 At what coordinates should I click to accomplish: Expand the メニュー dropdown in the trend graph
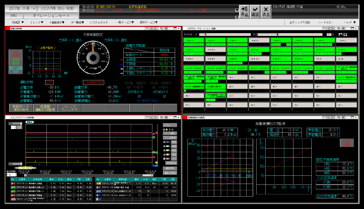pos(169,124)
